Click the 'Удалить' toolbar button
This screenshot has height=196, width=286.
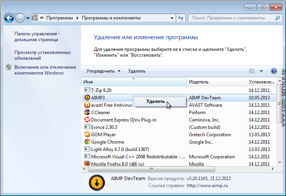click(137, 71)
